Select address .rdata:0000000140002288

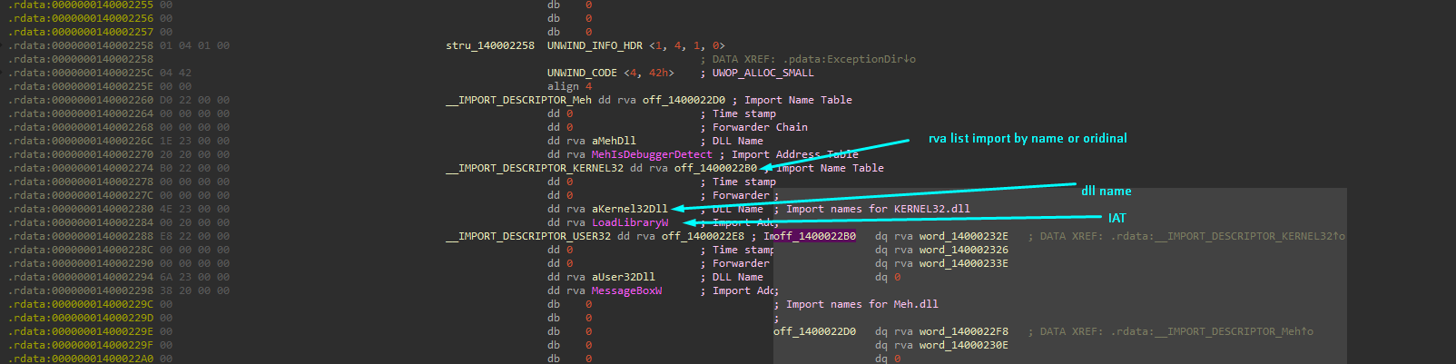[81, 236]
